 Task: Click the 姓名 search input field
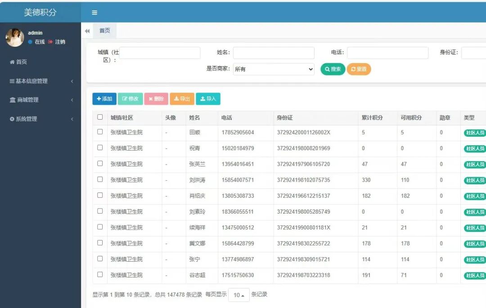(x=273, y=53)
